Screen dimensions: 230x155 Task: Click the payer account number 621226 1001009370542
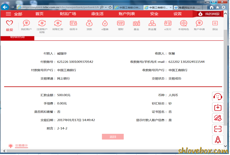75,62
